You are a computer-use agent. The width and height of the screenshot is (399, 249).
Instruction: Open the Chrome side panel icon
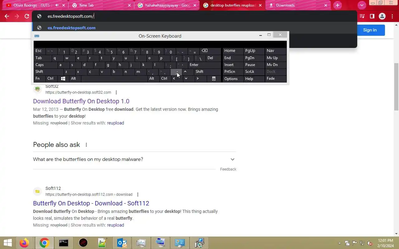372,16
